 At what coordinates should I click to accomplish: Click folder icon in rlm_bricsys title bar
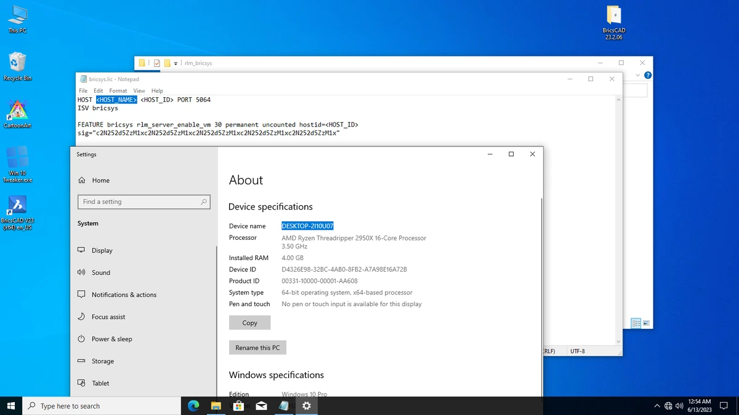[142, 63]
